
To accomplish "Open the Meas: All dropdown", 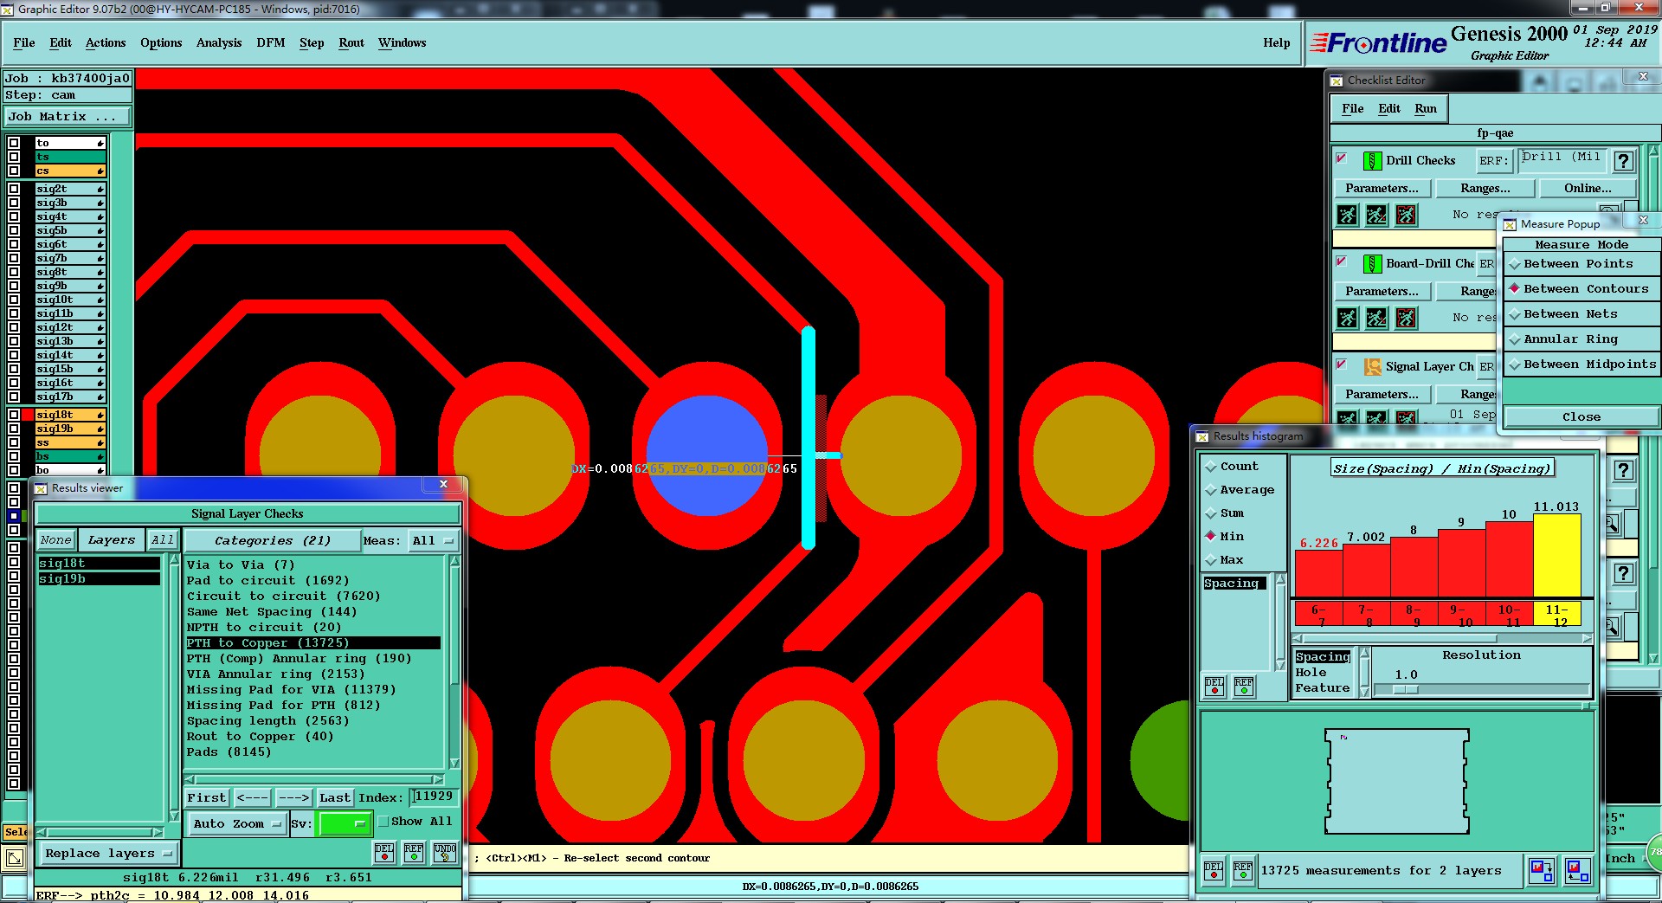I will [433, 541].
